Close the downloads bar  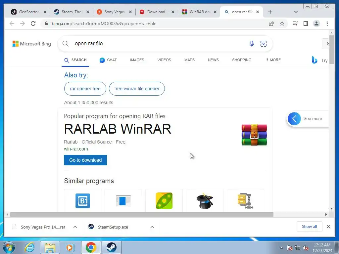click(328, 227)
